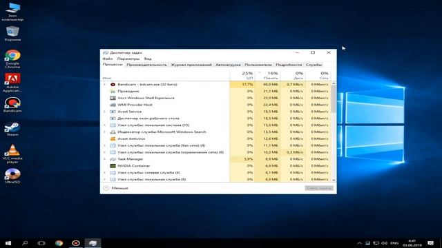Screen dimensions: 442x248
Task: Click the Avast Antivirus process icon
Action: pyautogui.click(x=113, y=138)
